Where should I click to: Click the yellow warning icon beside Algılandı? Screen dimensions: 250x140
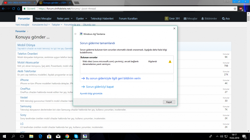(x=170, y=62)
